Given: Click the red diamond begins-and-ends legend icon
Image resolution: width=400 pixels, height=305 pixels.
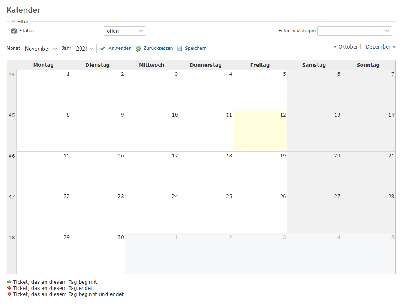Looking at the screenshot, I should 9,294.
